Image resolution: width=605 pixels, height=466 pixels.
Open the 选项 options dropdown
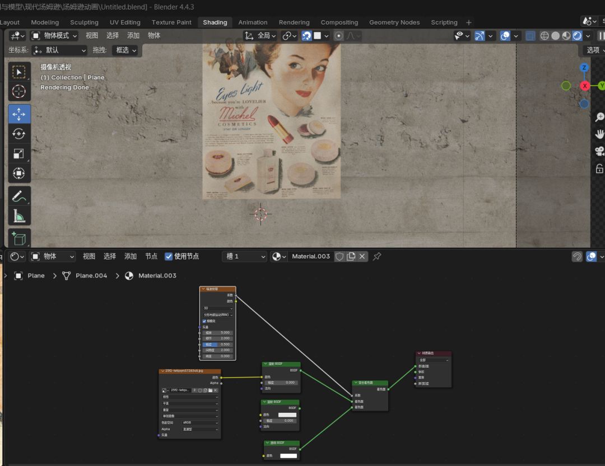[x=593, y=50]
